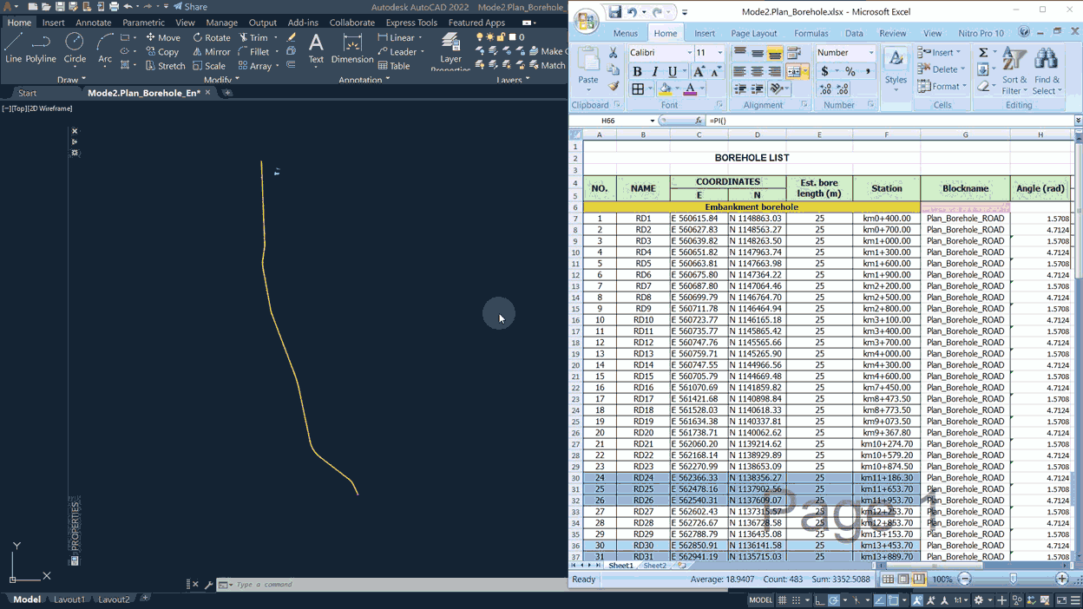Open the Calibri font name dropdown

pos(690,53)
